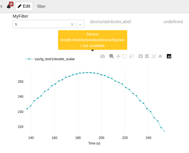The image size is (189, 153).
Task: Click the 'MyFilter' label
Action: click(x=21, y=16)
